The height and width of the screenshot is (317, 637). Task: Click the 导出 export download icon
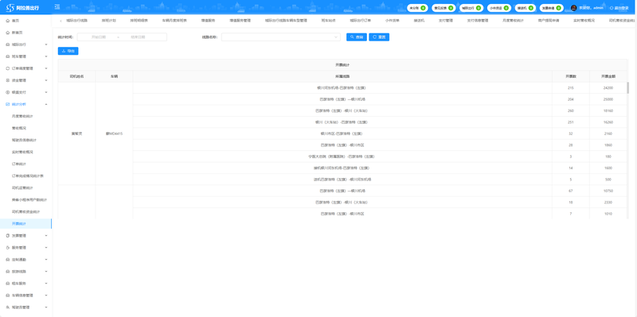(64, 51)
